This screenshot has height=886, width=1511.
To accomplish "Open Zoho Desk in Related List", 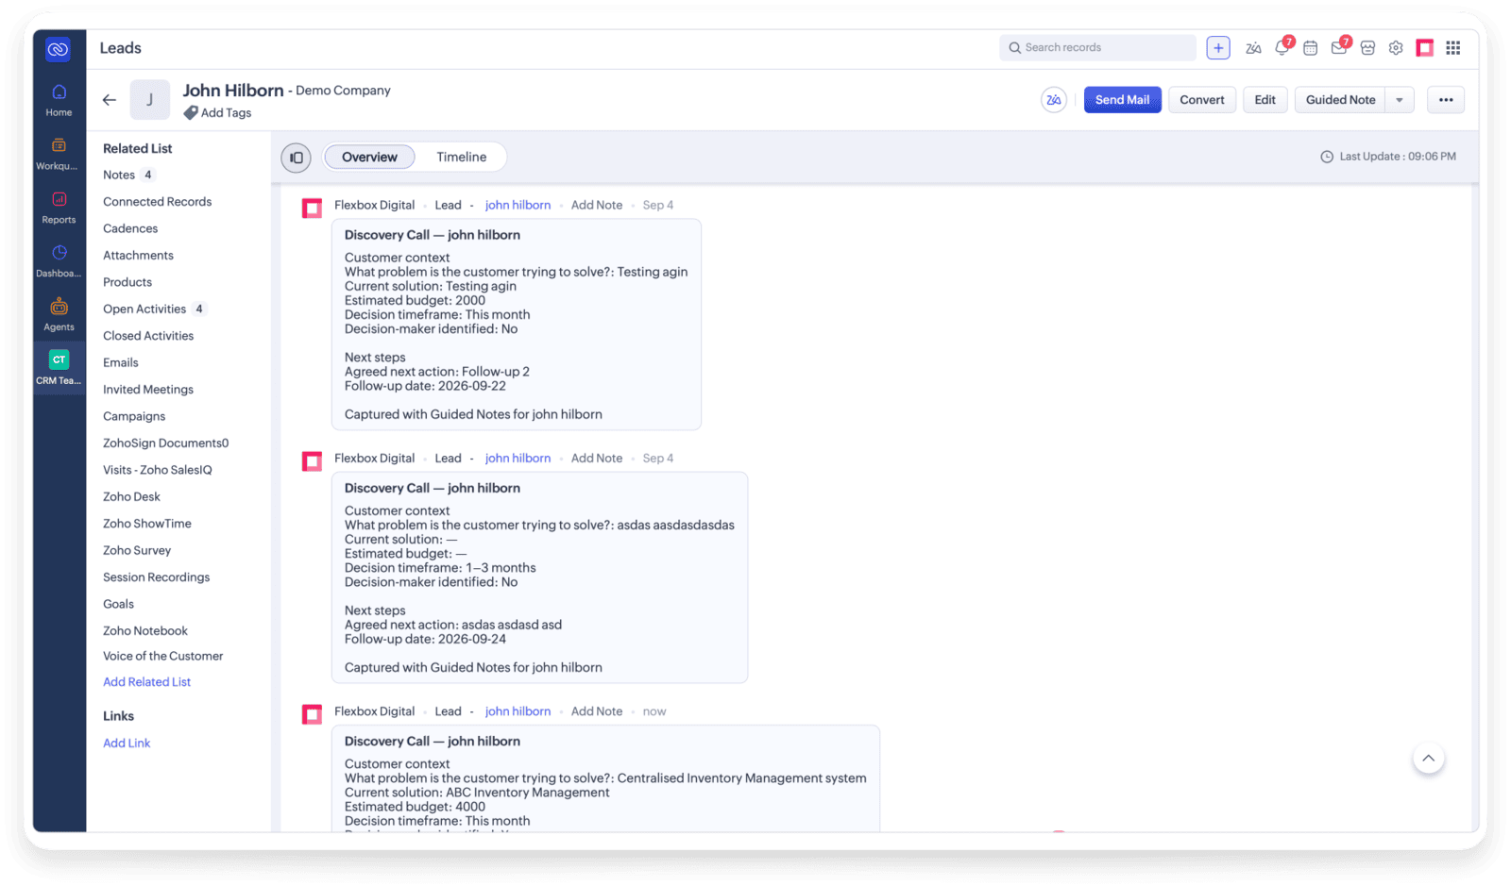I will pos(131,497).
